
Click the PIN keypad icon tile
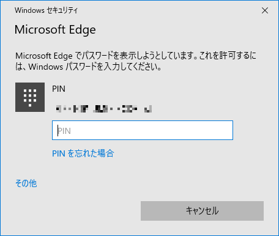[30, 97]
